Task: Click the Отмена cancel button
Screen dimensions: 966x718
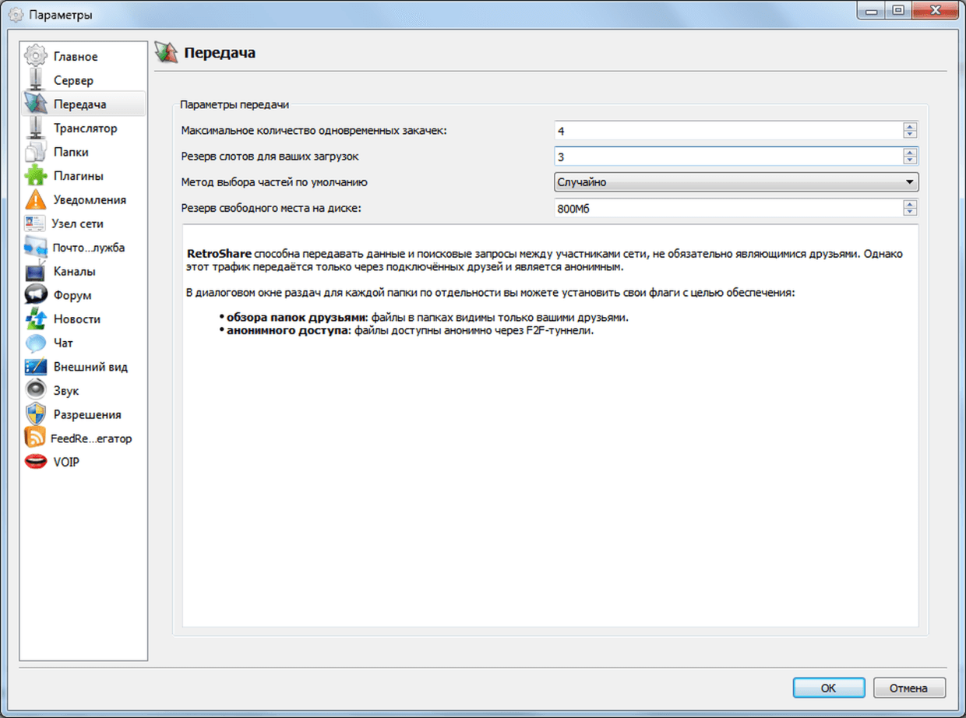Action: [x=909, y=688]
